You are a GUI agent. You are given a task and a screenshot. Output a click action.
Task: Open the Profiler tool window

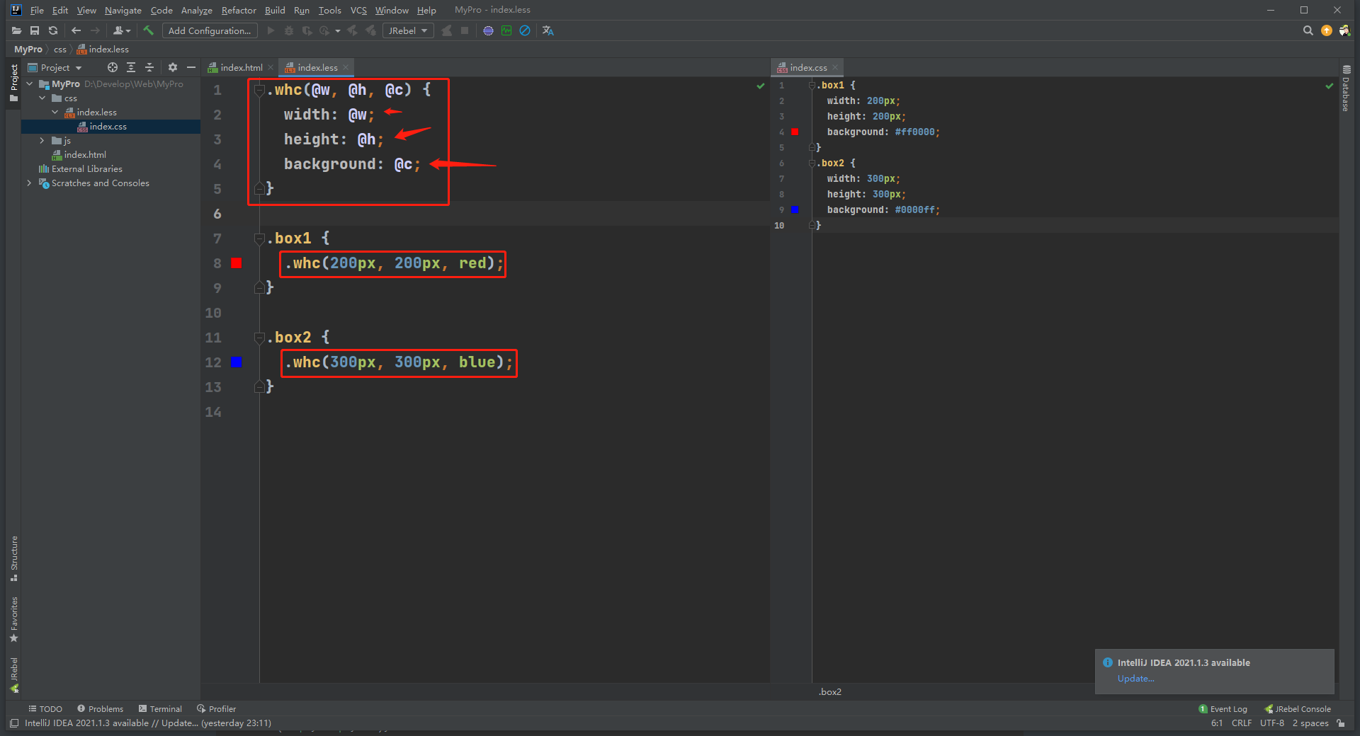tap(217, 708)
